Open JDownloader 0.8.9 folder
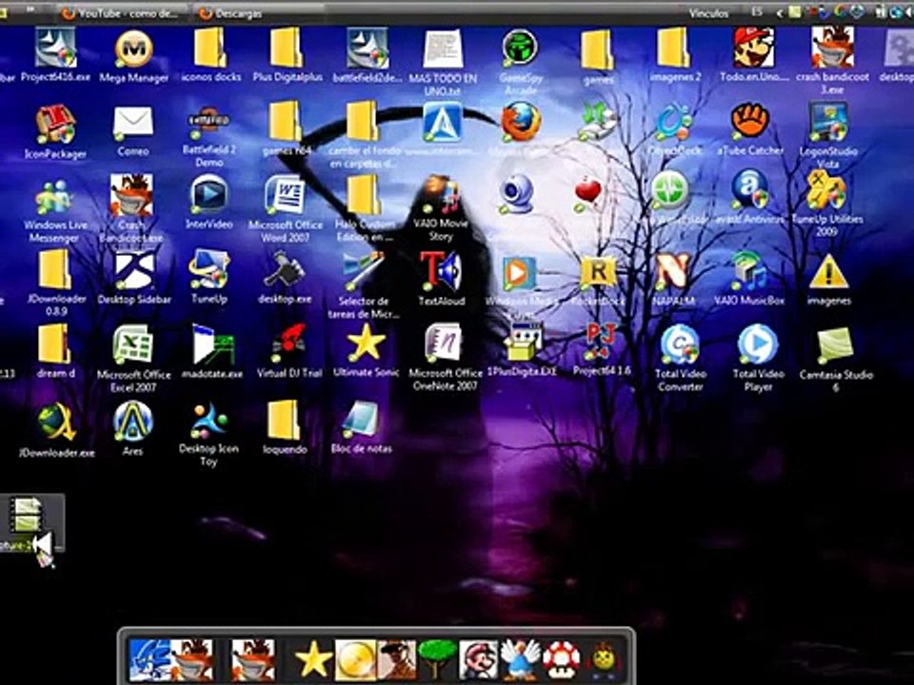 pos(53,269)
